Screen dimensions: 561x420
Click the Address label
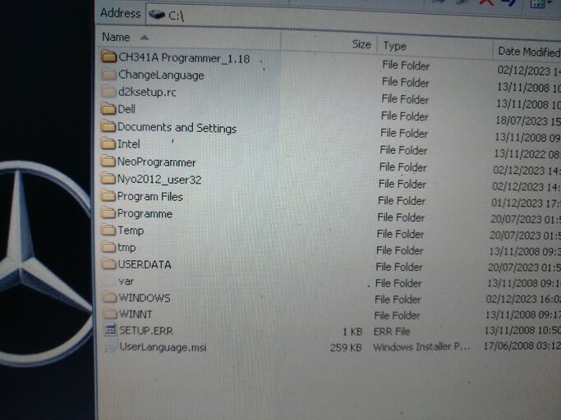click(x=120, y=13)
